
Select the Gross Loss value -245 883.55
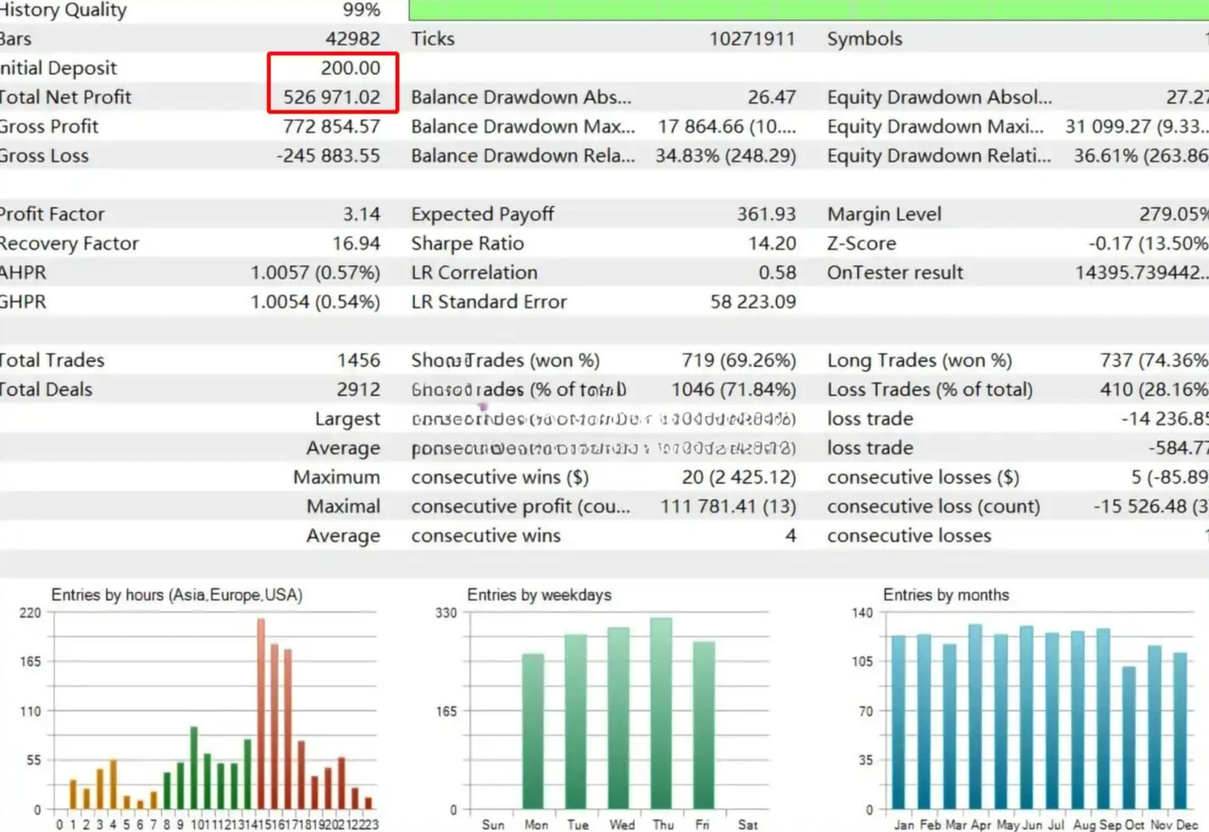pyautogui.click(x=328, y=156)
